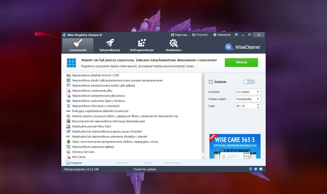The height and width of the screenshot is (194, 327).
Task: Open the Facebook link in the status bar
Action: tap(250, 169)
